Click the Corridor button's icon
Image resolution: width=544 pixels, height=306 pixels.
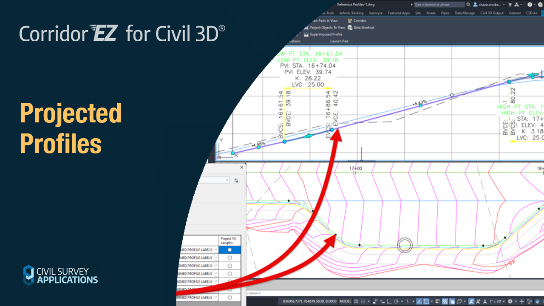[x=350, y=20]
